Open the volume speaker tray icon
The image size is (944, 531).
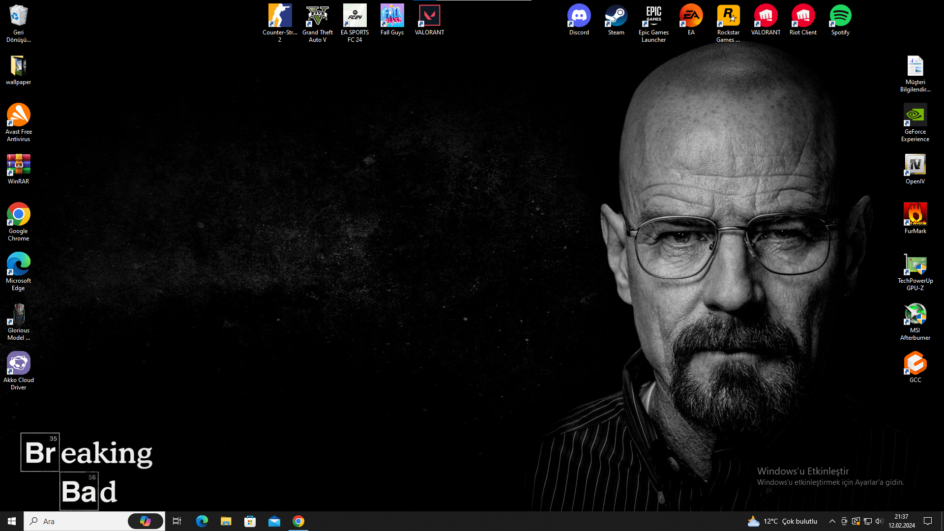pyautogui.click(x=879, y=521)
